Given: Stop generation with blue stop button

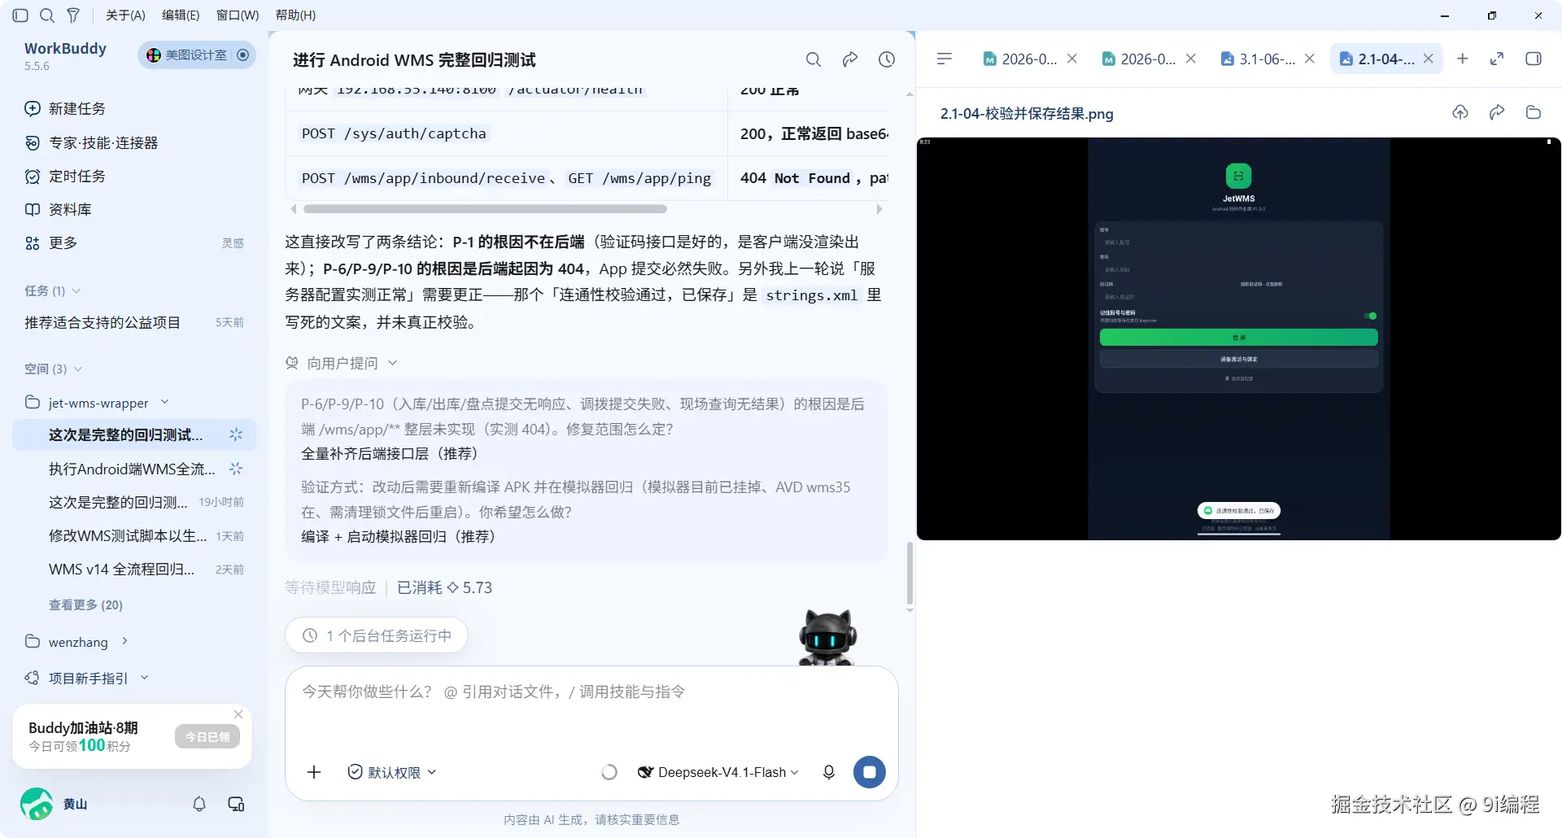Looking at the screenshot, I should coord(870,772).
